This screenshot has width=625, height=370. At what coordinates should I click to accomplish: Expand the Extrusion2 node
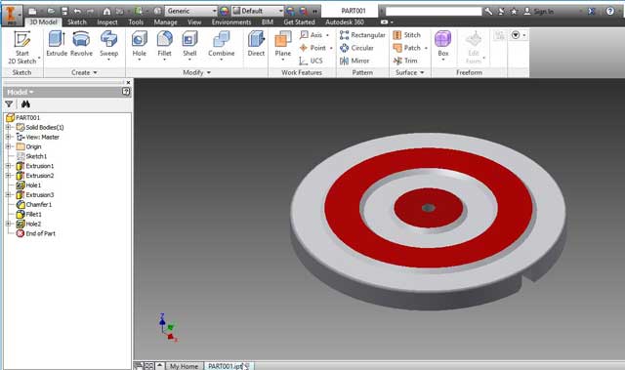(8, 176)
